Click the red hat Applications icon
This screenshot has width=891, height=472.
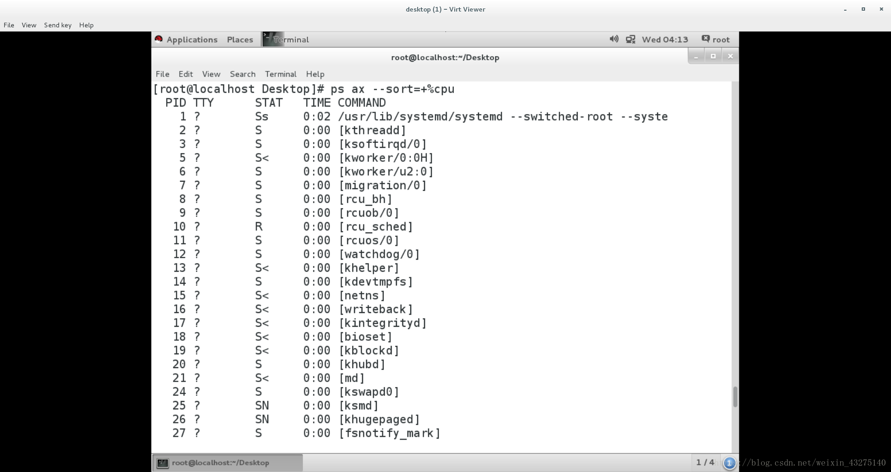(x=159, y=39)
